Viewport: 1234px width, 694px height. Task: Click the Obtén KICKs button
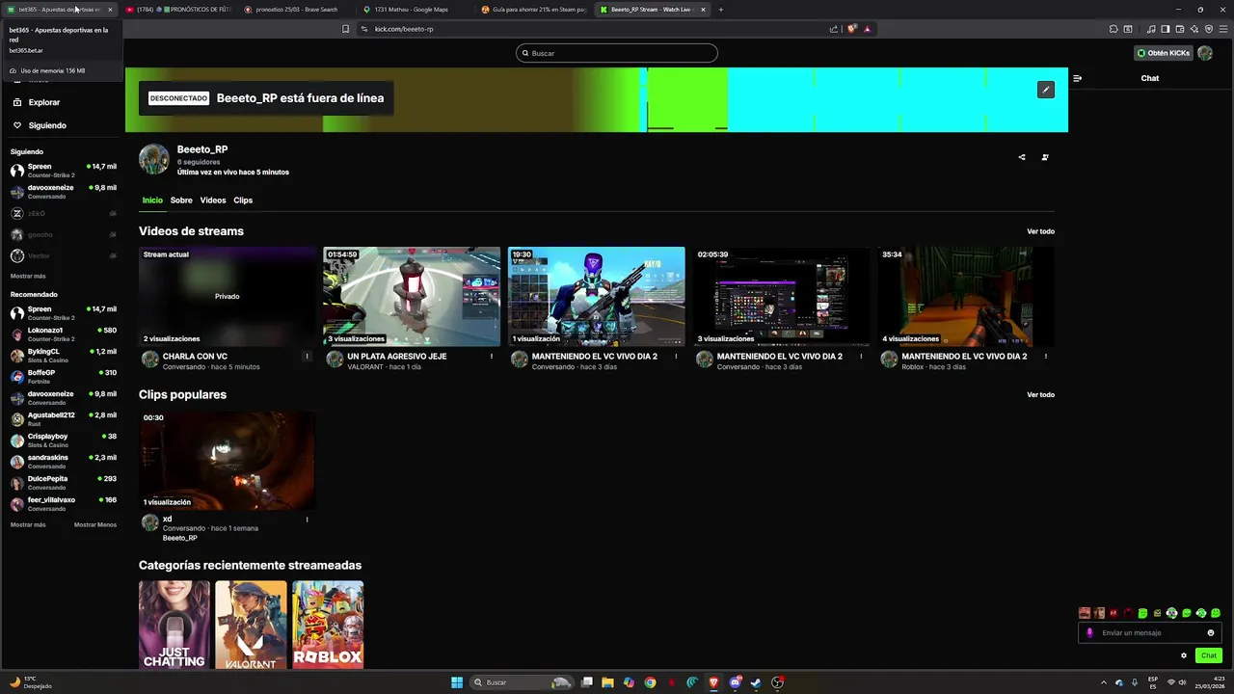pos(1164,53)
